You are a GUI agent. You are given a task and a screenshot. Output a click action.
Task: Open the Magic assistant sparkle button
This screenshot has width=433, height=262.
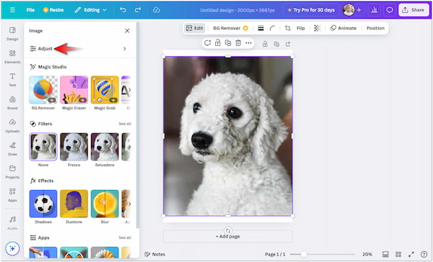(12, 248)
